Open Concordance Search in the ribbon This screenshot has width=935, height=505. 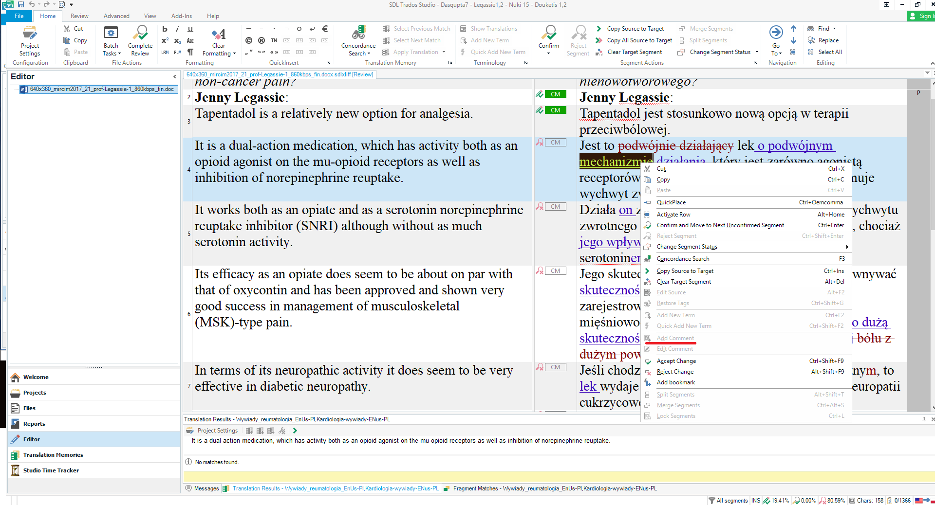coord(358,41)
